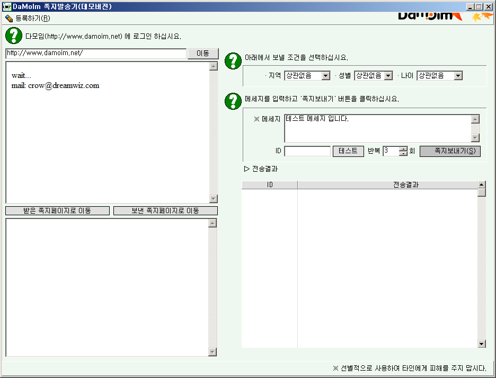The width and height of the screenshot is (496, 378).
Task: Click in the 메세지 text area
Action: point(377,128)
